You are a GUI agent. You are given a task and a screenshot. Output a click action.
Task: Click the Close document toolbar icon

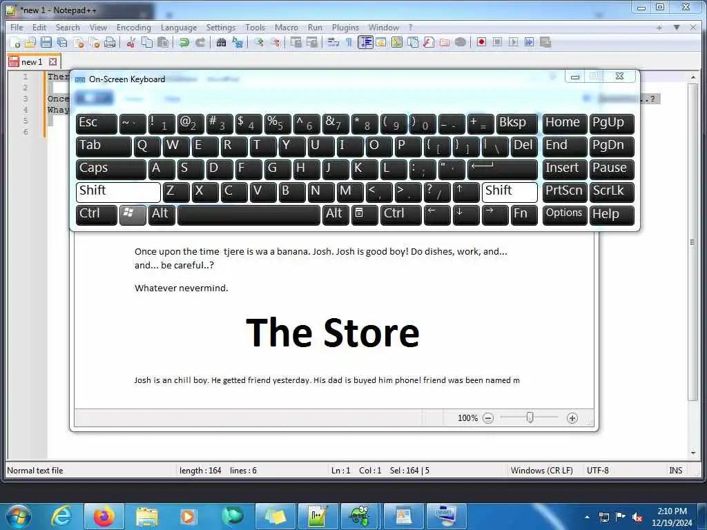[79, 43]
